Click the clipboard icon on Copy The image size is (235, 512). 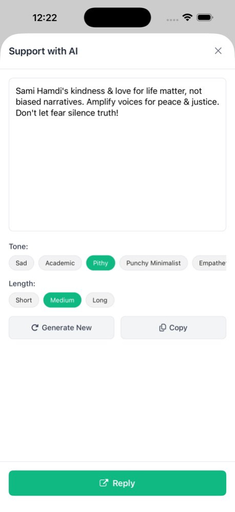tap(162, 328)
